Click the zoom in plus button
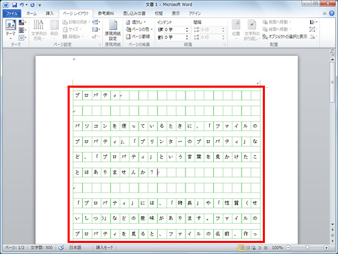This screenshot has height=254, width=338. [x=326, y=248]
